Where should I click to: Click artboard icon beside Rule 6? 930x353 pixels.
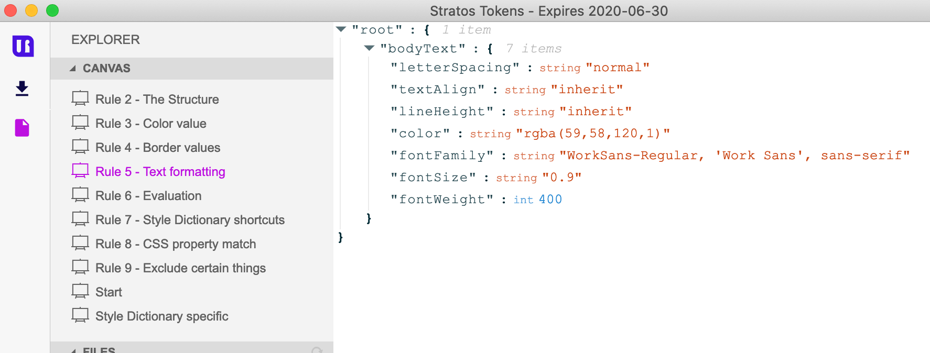click(80, 195)
